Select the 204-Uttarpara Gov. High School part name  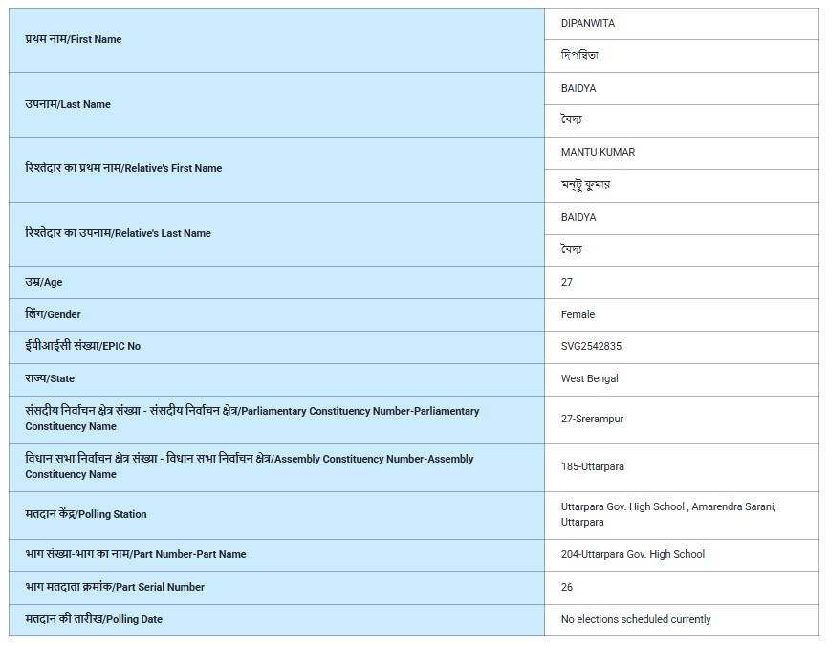click(x=632, y=554)
